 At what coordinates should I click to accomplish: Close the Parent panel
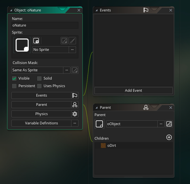coord(171,107)
